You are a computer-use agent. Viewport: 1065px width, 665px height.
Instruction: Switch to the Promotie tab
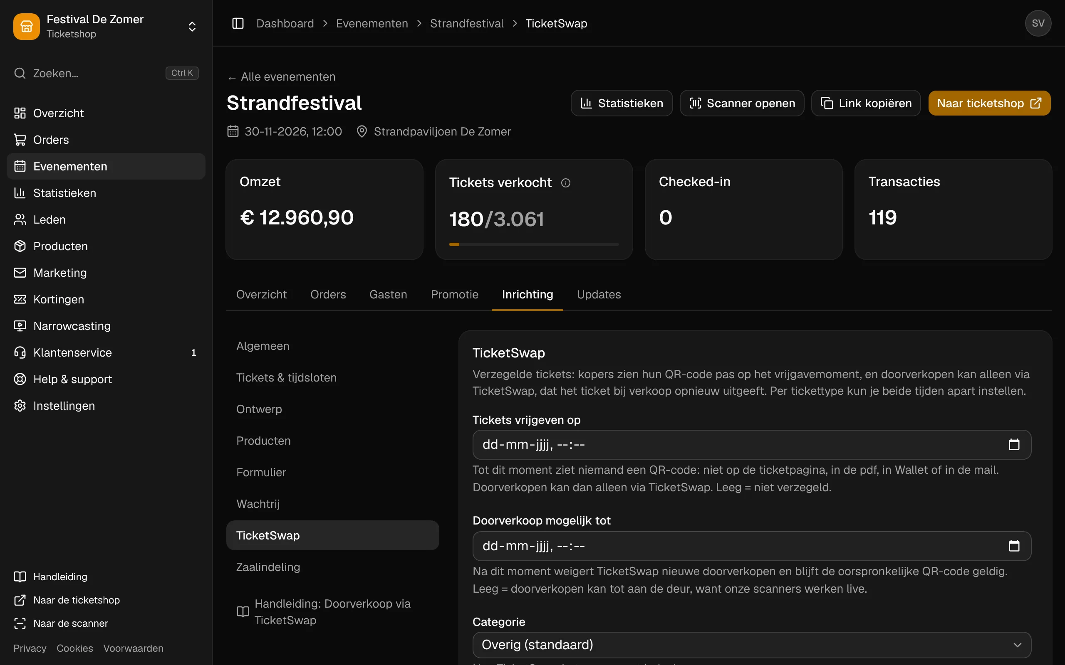tap(454, 295)
